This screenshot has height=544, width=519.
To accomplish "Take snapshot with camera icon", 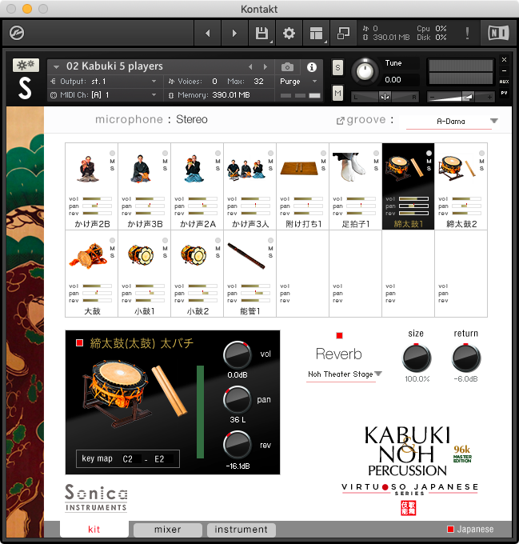I will [287, 66].
